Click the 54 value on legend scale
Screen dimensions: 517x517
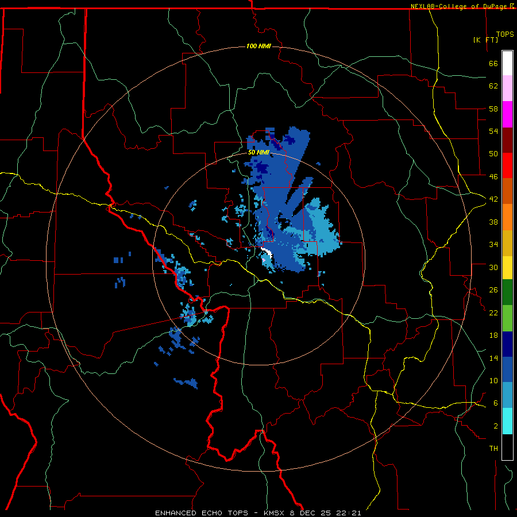click(493, 131)
